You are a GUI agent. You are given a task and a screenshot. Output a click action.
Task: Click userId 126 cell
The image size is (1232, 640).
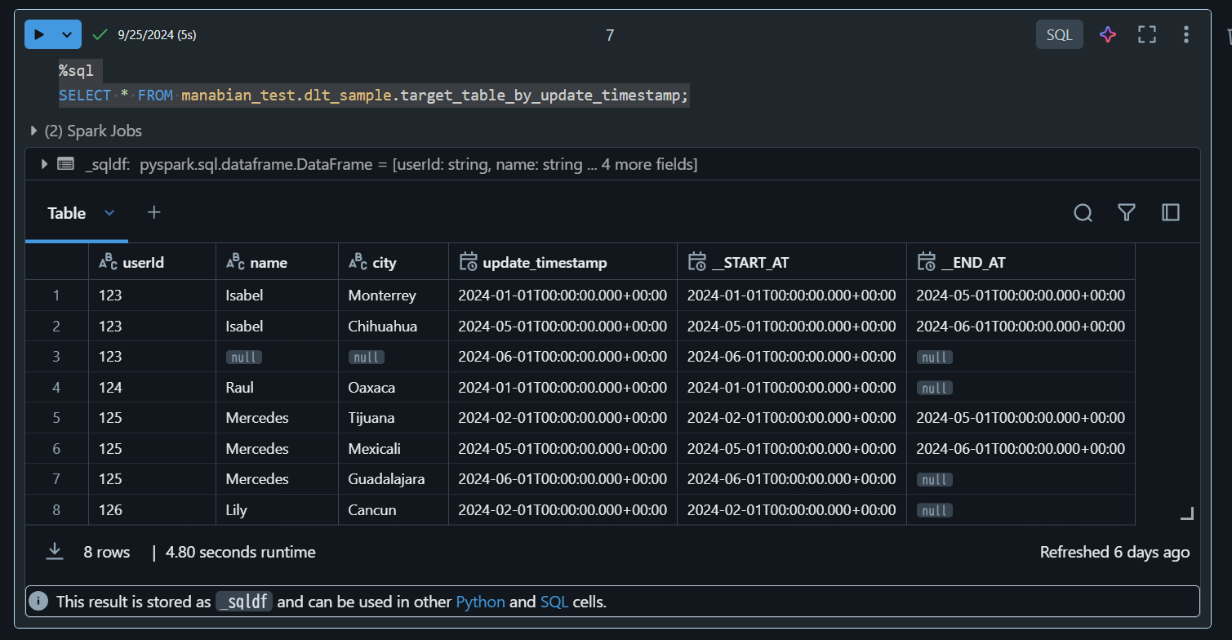152,509
